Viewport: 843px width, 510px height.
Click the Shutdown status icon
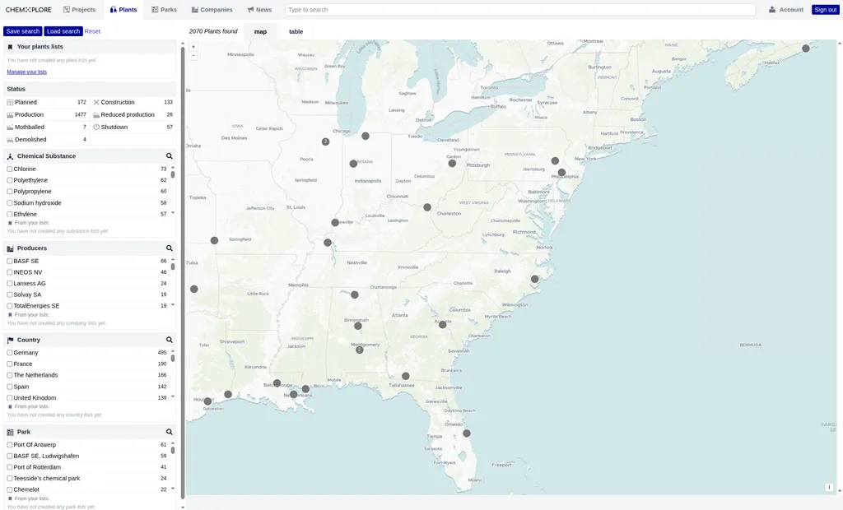96,127
